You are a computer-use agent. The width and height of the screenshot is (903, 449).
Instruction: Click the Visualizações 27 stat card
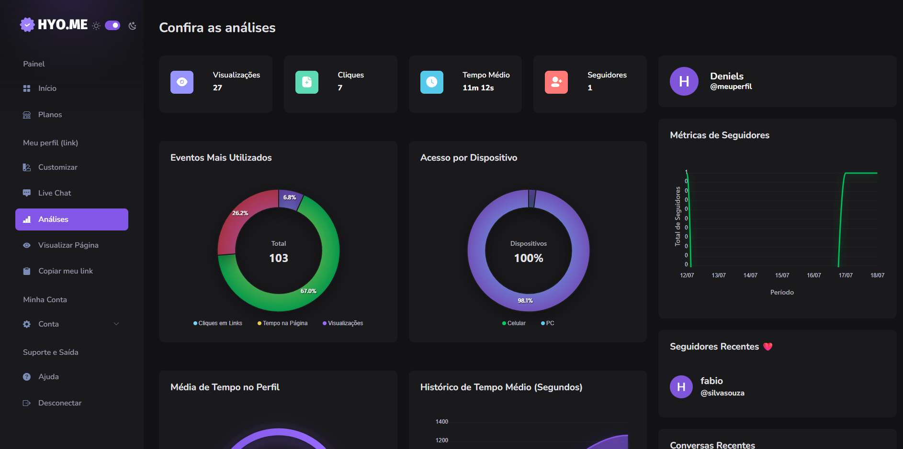coord(215,84)
